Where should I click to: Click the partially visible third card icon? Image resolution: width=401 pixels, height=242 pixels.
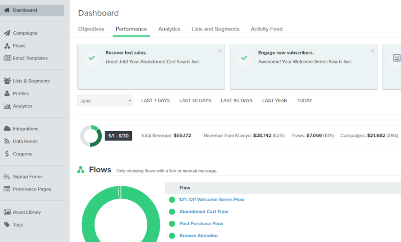tap(396, 58)
